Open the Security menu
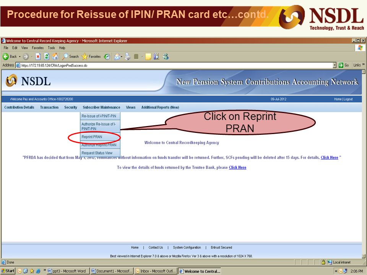The image size is (367, 275). (70, 107)
